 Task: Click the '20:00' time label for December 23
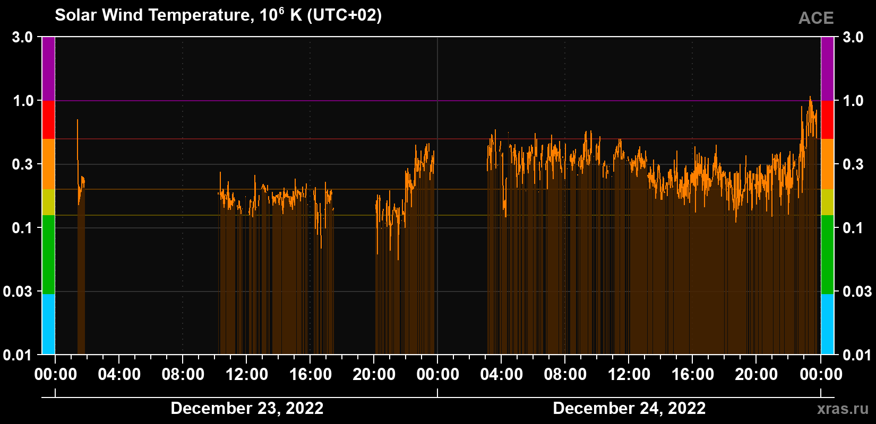click(374, 375)
